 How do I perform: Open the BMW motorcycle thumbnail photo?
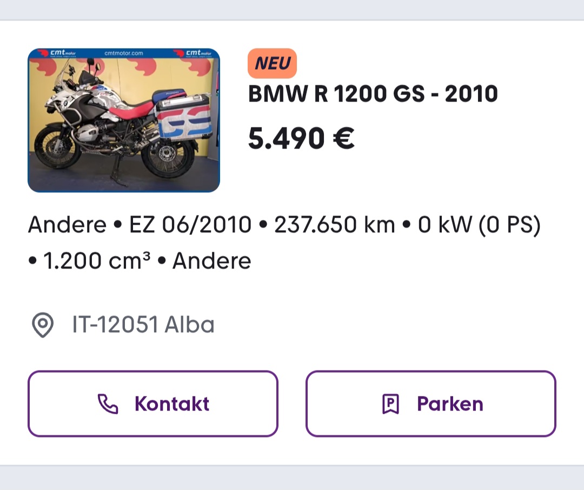click(x=124, y=120)
